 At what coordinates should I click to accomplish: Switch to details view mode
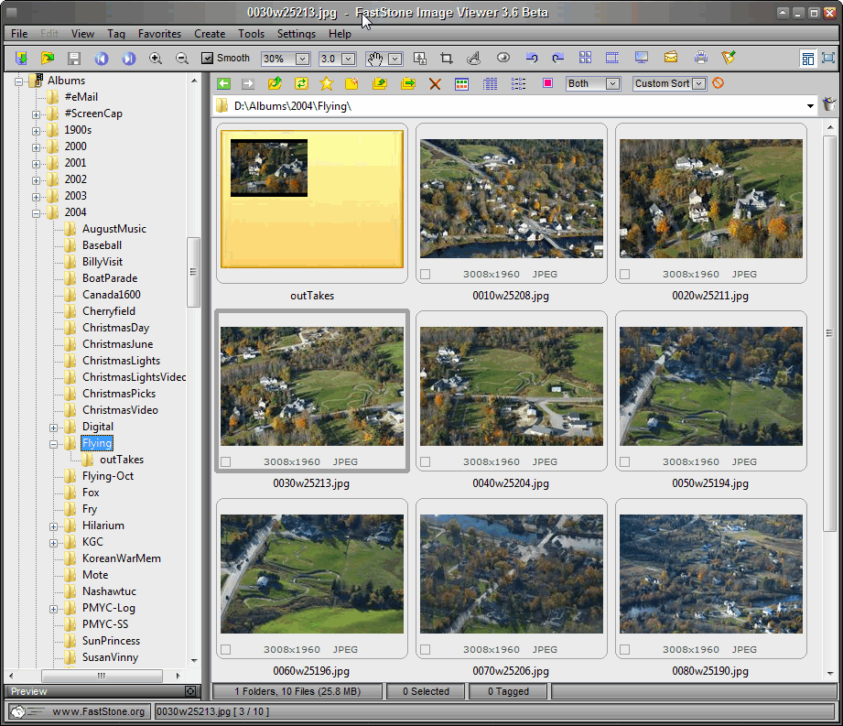tap(490, 84)
